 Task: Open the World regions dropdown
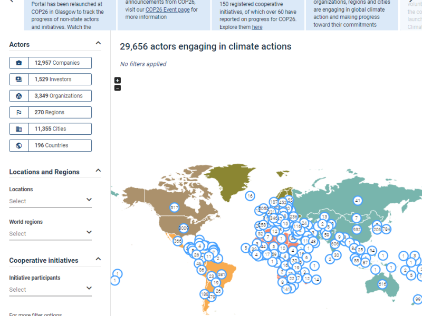[51, 233]
